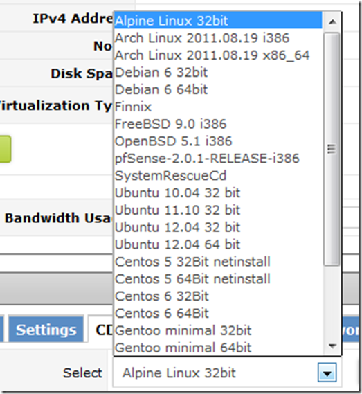Select Centos 6 32Bit option
The width and height of the screenshot is (362, 394).
218,296
